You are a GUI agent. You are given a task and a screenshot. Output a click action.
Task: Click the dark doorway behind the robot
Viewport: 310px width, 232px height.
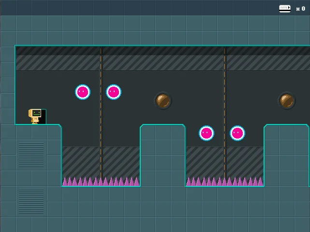coord(44,117)
